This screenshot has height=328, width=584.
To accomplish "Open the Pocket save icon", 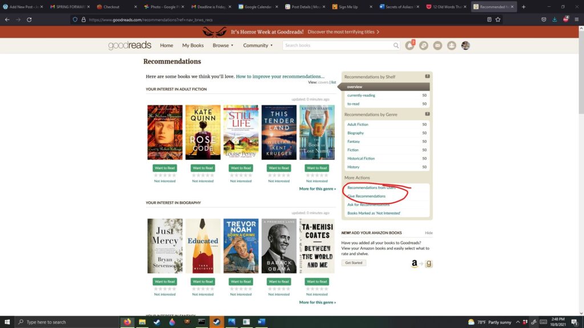I will point(544,20).
